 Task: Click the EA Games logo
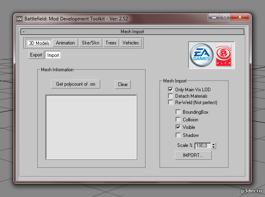(201, 55)
